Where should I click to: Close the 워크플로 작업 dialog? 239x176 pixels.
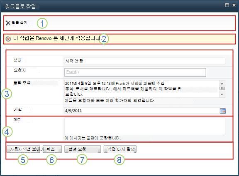coord(234,5)
